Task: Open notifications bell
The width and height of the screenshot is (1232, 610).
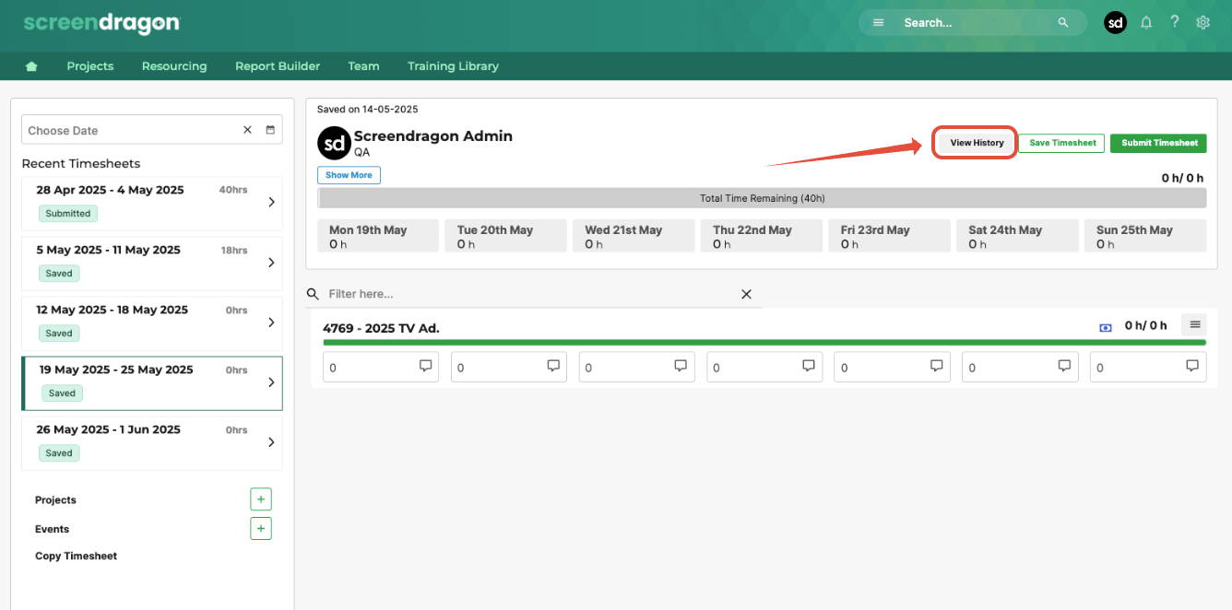Action: (x=1146, y=23)
